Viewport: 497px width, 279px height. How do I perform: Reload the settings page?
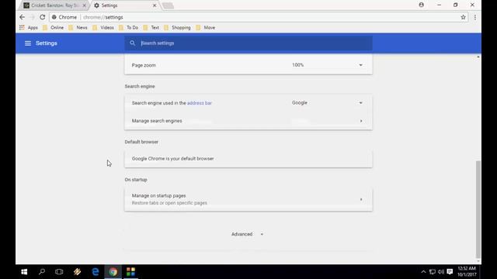click(43, 17)
